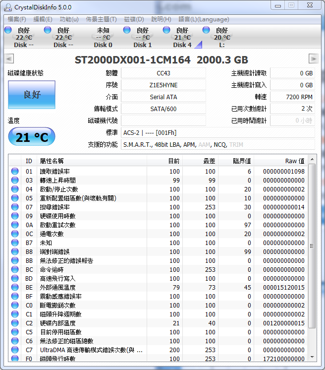Click the status icon of attribute BC

pos(15,269)
